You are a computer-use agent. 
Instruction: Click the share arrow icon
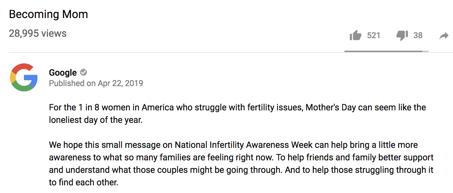[x=444, y=35]
